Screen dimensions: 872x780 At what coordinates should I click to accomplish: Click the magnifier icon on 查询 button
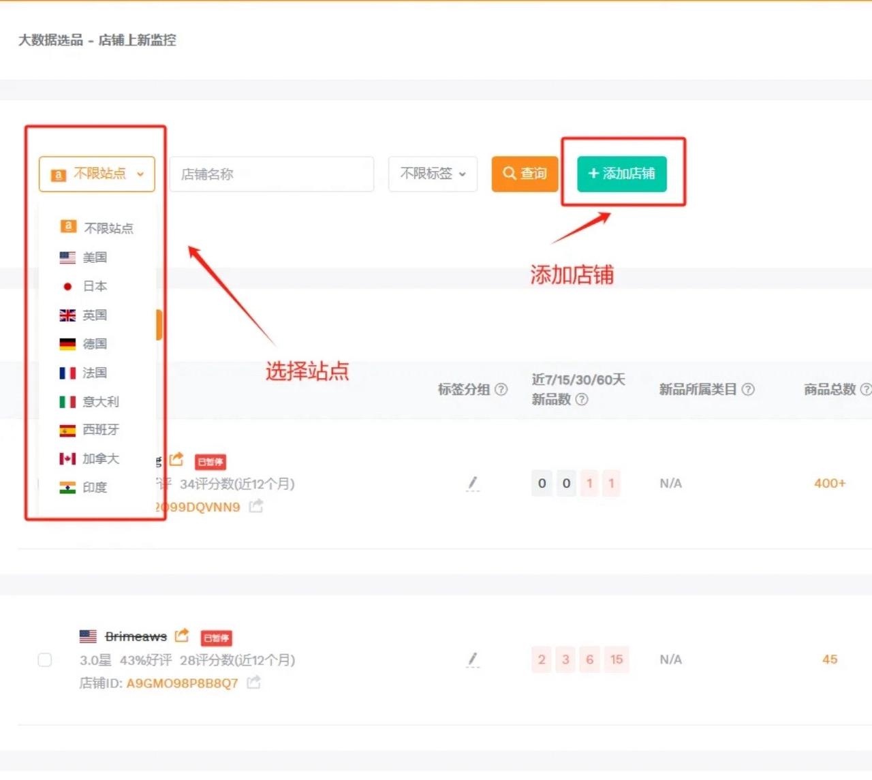[510, 173]
